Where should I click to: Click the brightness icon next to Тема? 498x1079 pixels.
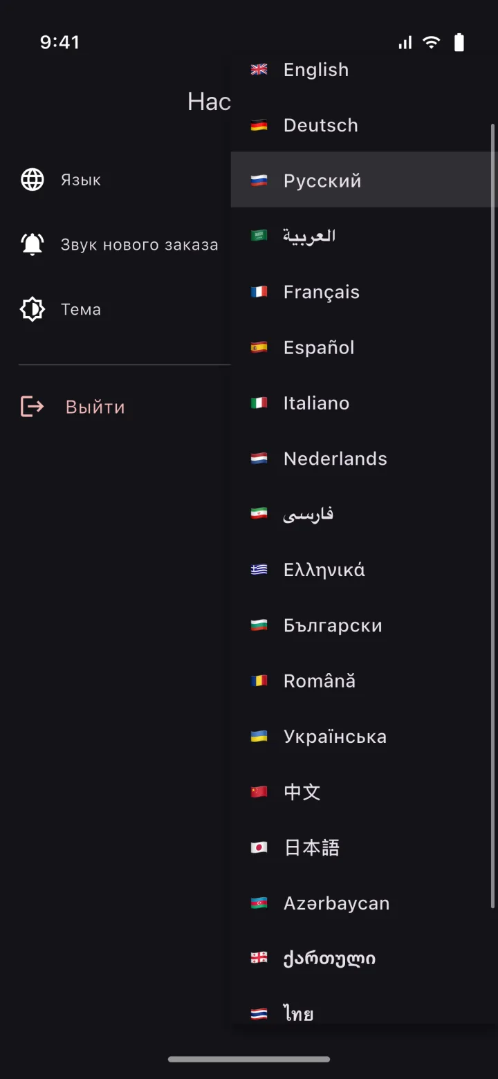tap(33, 309)
